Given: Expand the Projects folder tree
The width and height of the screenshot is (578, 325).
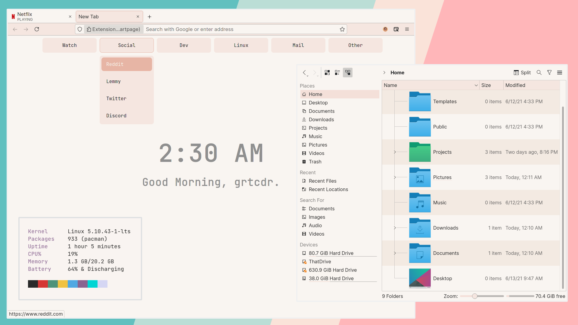Looking at the screenshot, I should click(x=395, y=152).
